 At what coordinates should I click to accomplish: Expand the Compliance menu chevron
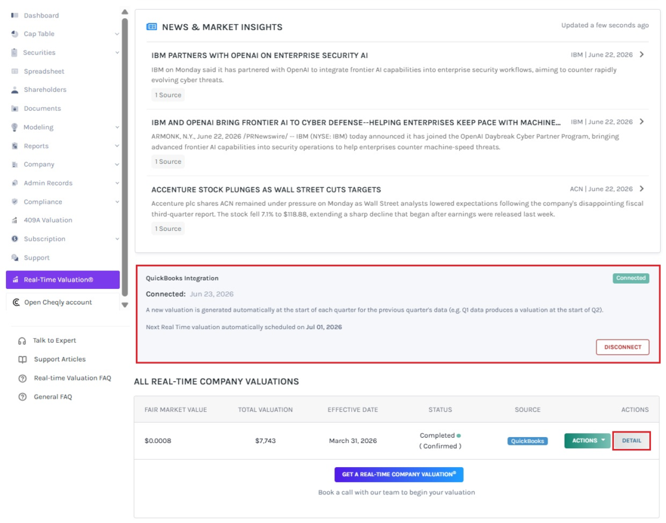tap(117, 202)
